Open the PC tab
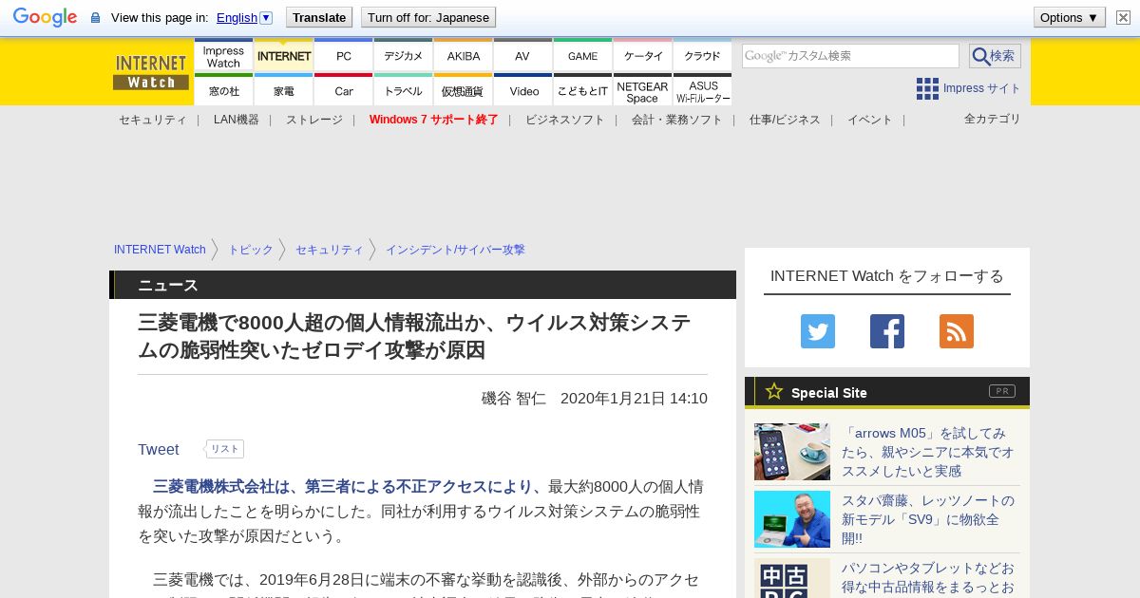 pos(344,55)
